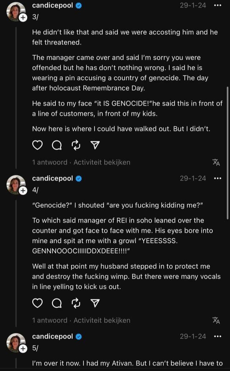Like the post numbered 3/
Screen dimensions: 230x371
[37, 145]
